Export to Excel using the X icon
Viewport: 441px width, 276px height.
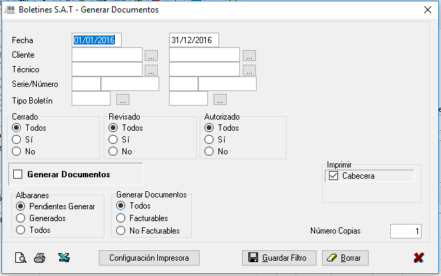(x=64, y=257)
